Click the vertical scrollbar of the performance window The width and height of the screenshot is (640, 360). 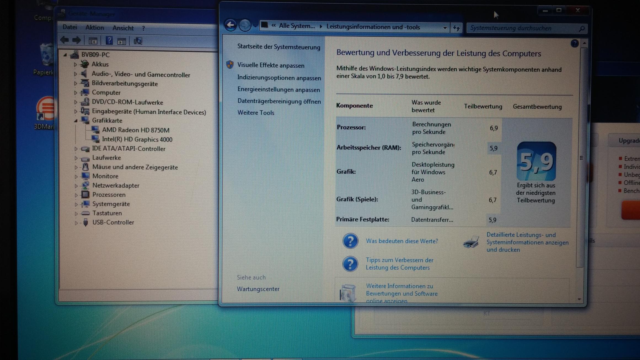pos(581,158)
